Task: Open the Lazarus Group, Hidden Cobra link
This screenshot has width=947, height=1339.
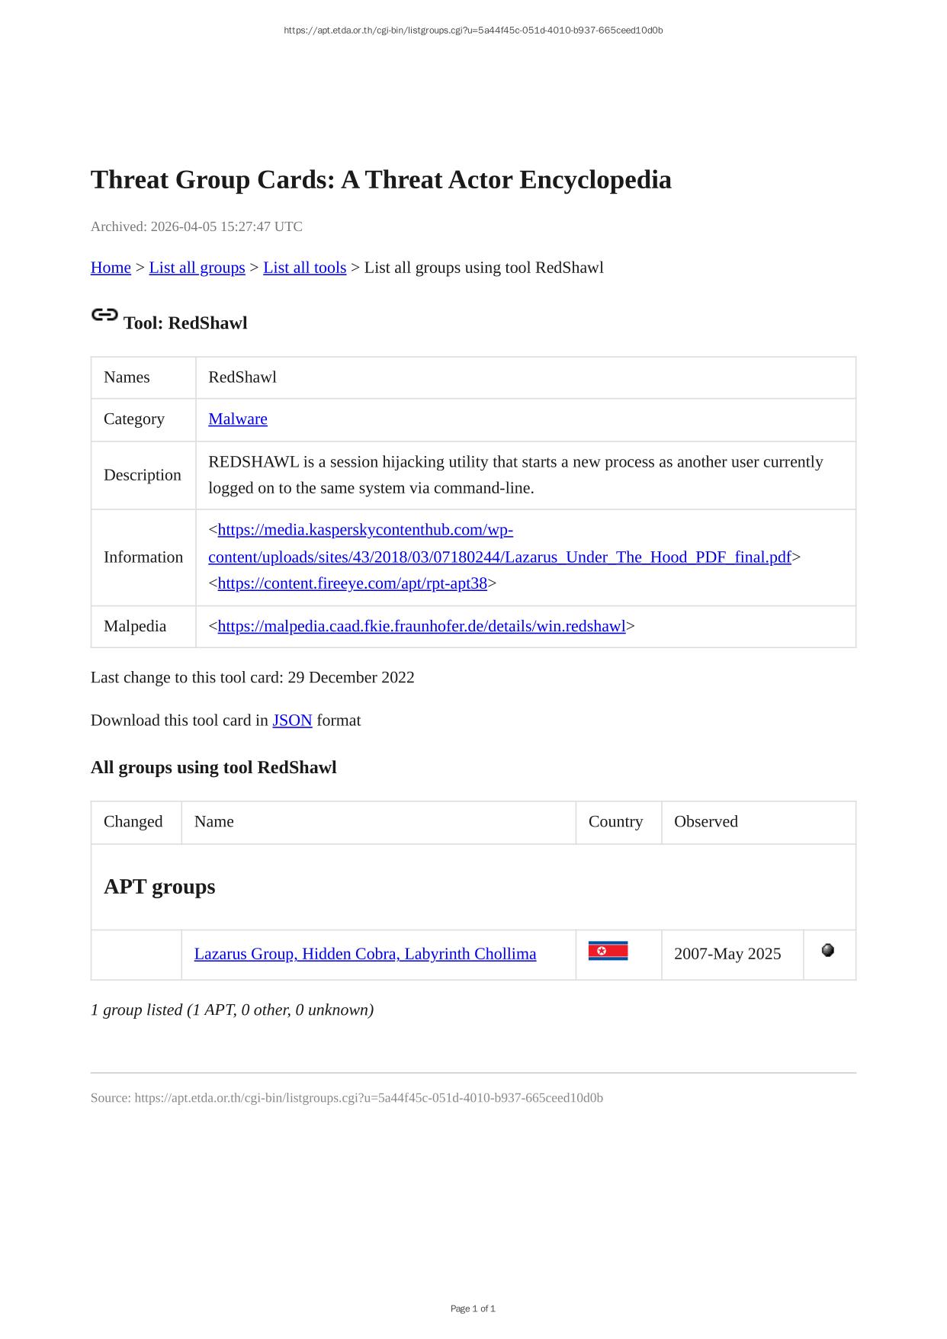Action: 365,954
